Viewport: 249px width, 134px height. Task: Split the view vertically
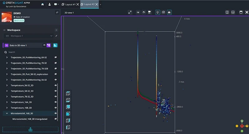point(227,12)
